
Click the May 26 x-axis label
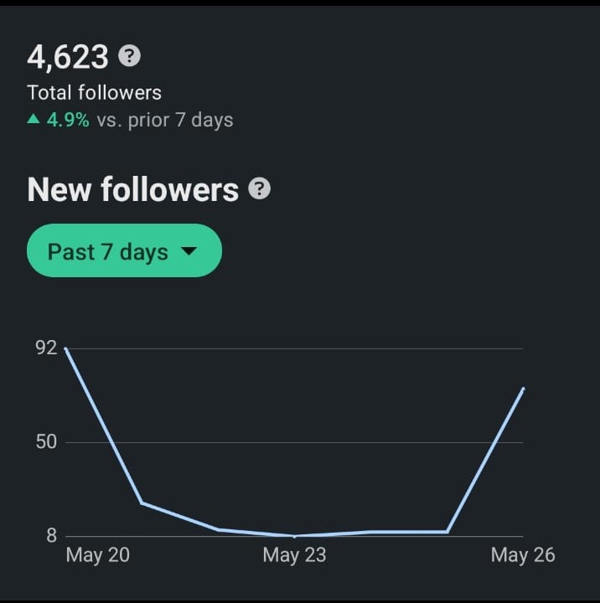pyautogui.click(x=522, y=555)
